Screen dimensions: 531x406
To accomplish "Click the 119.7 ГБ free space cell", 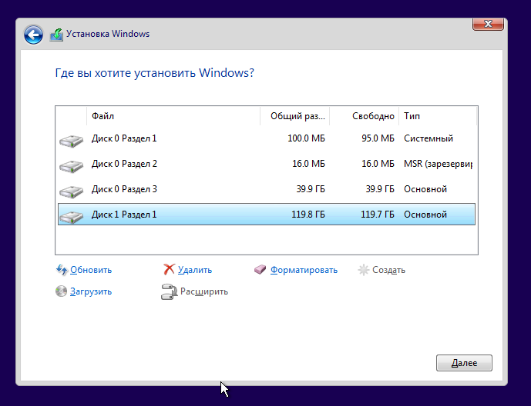I will point(378,215).
